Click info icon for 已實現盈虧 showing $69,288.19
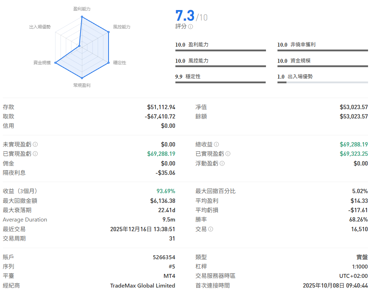Screen dimensions: 372x289 (x=35, y=154)
